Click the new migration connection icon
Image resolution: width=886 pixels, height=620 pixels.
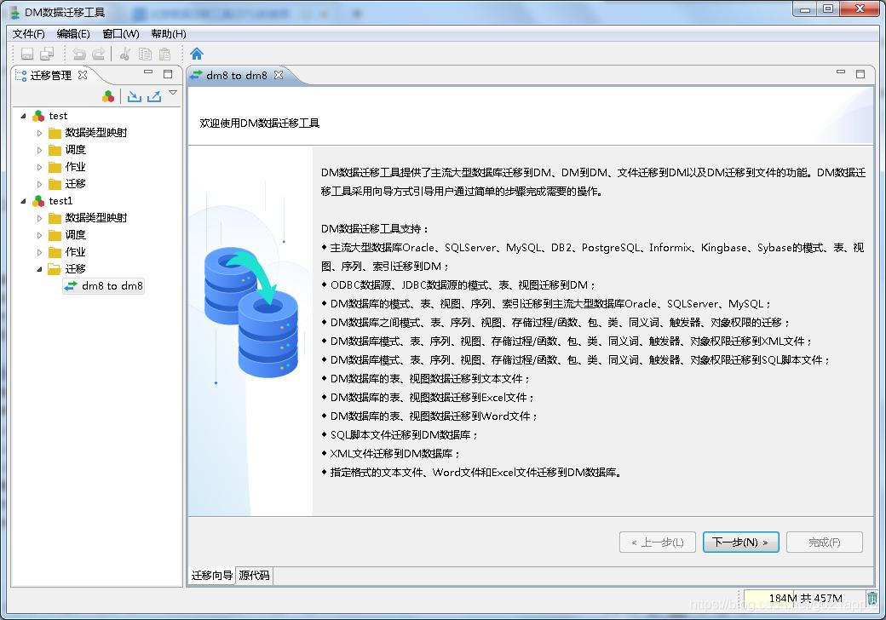coord(108,94)
